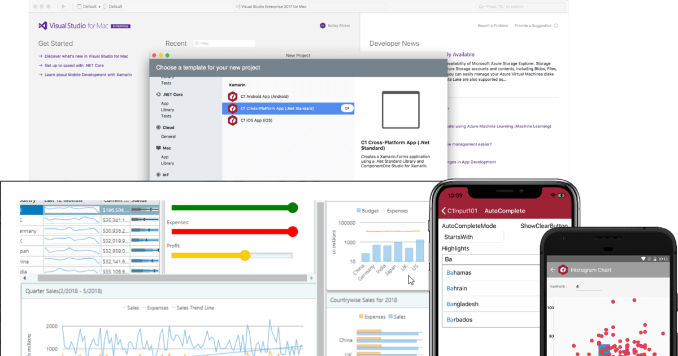This screenshot has height=356, width=678.
Task: Click Report a Problem link
Action: (493, 25)
